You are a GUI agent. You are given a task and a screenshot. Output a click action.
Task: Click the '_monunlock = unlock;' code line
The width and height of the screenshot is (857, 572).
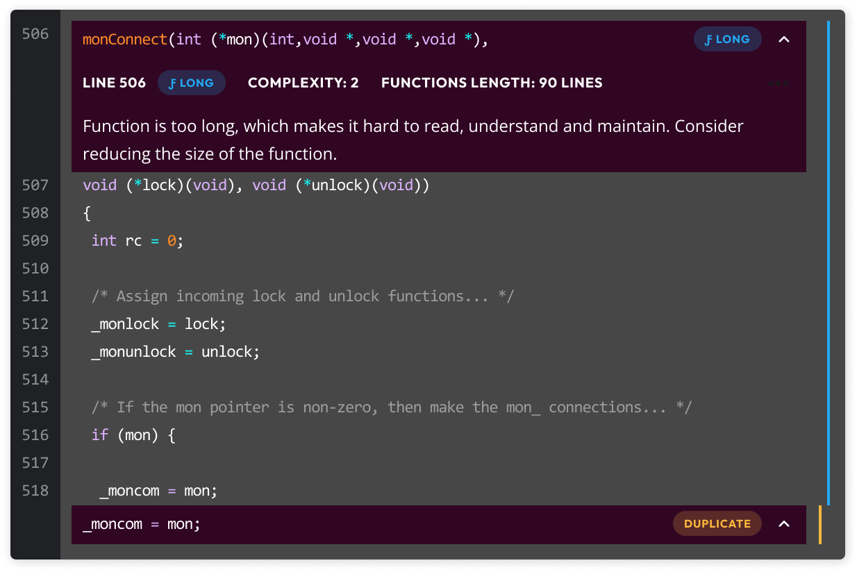pyautogui.click(x=176, y=352)
